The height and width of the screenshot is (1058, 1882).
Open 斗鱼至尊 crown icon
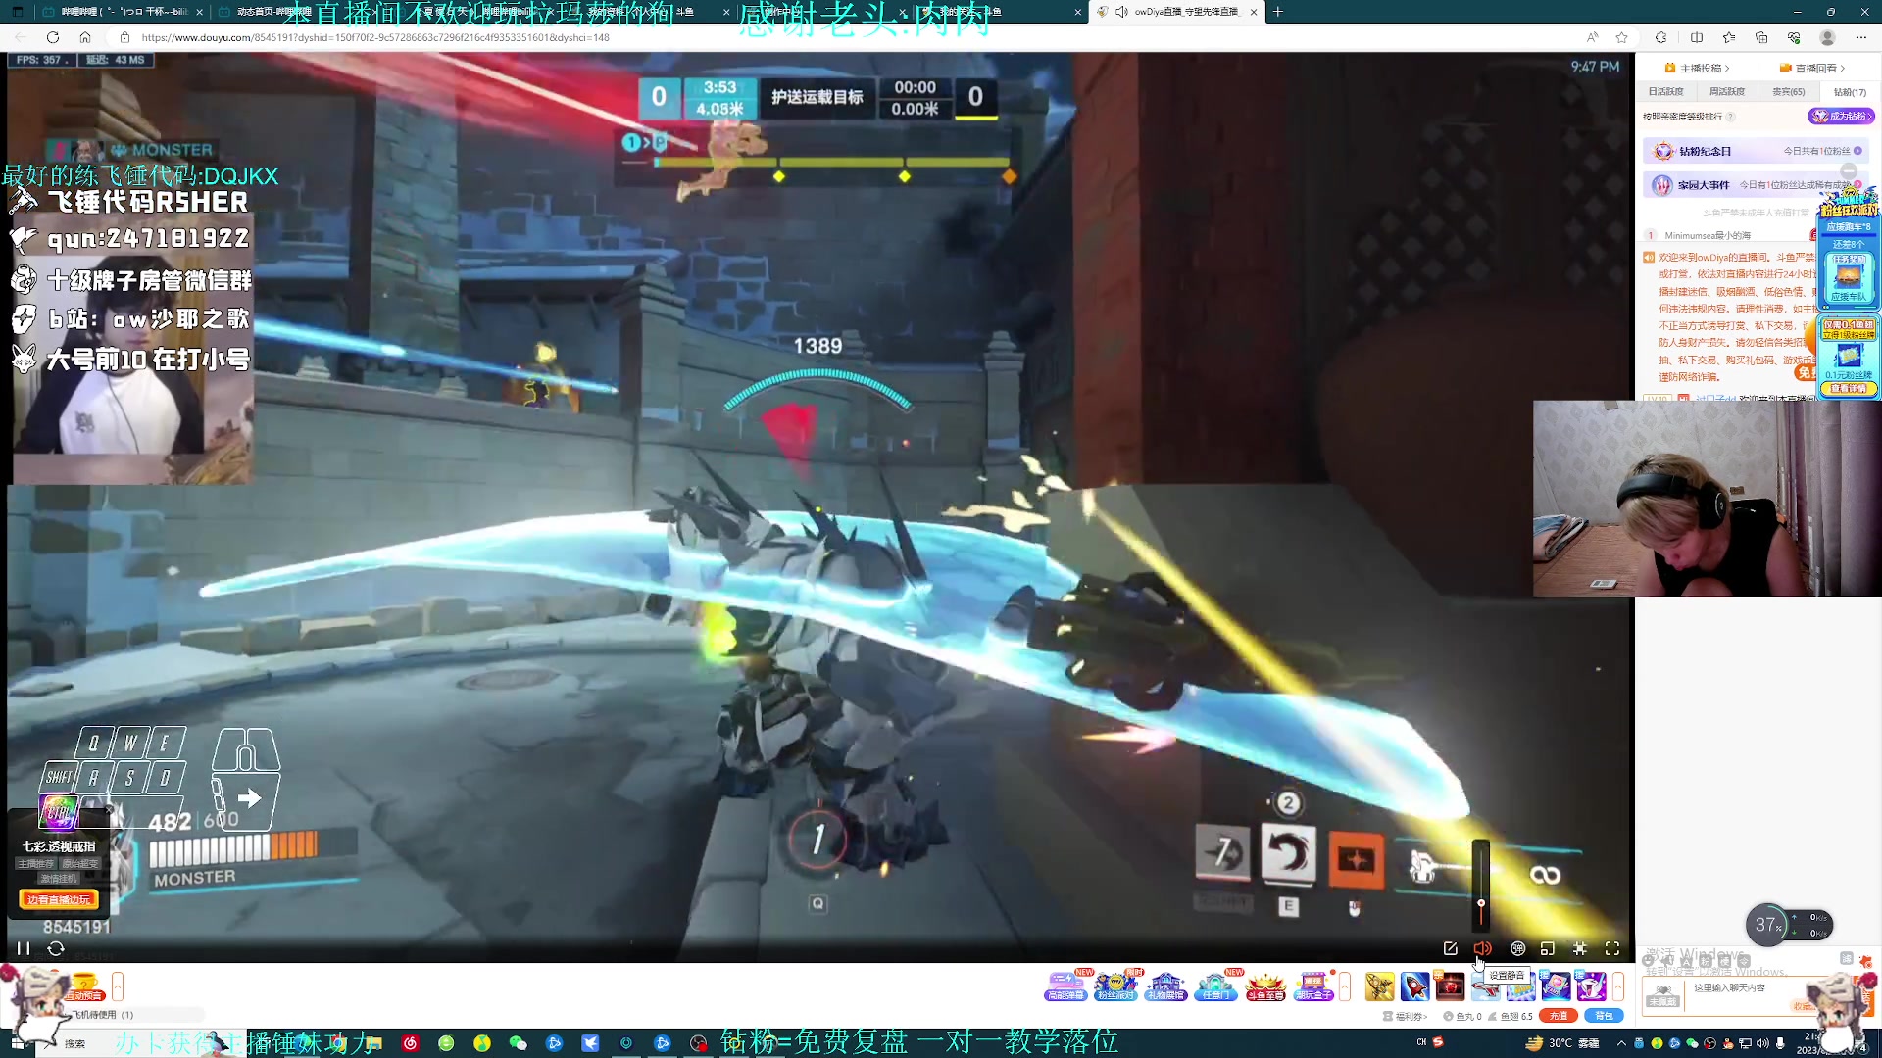[1265, 986]
